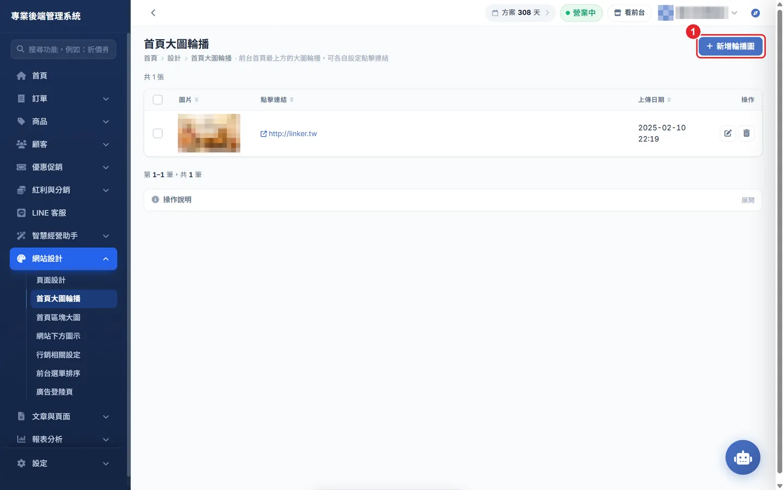Click the 首頁 home icon in sidebar
The width and height of the screenshot is (784, 490).
click(x=21, y=76)
